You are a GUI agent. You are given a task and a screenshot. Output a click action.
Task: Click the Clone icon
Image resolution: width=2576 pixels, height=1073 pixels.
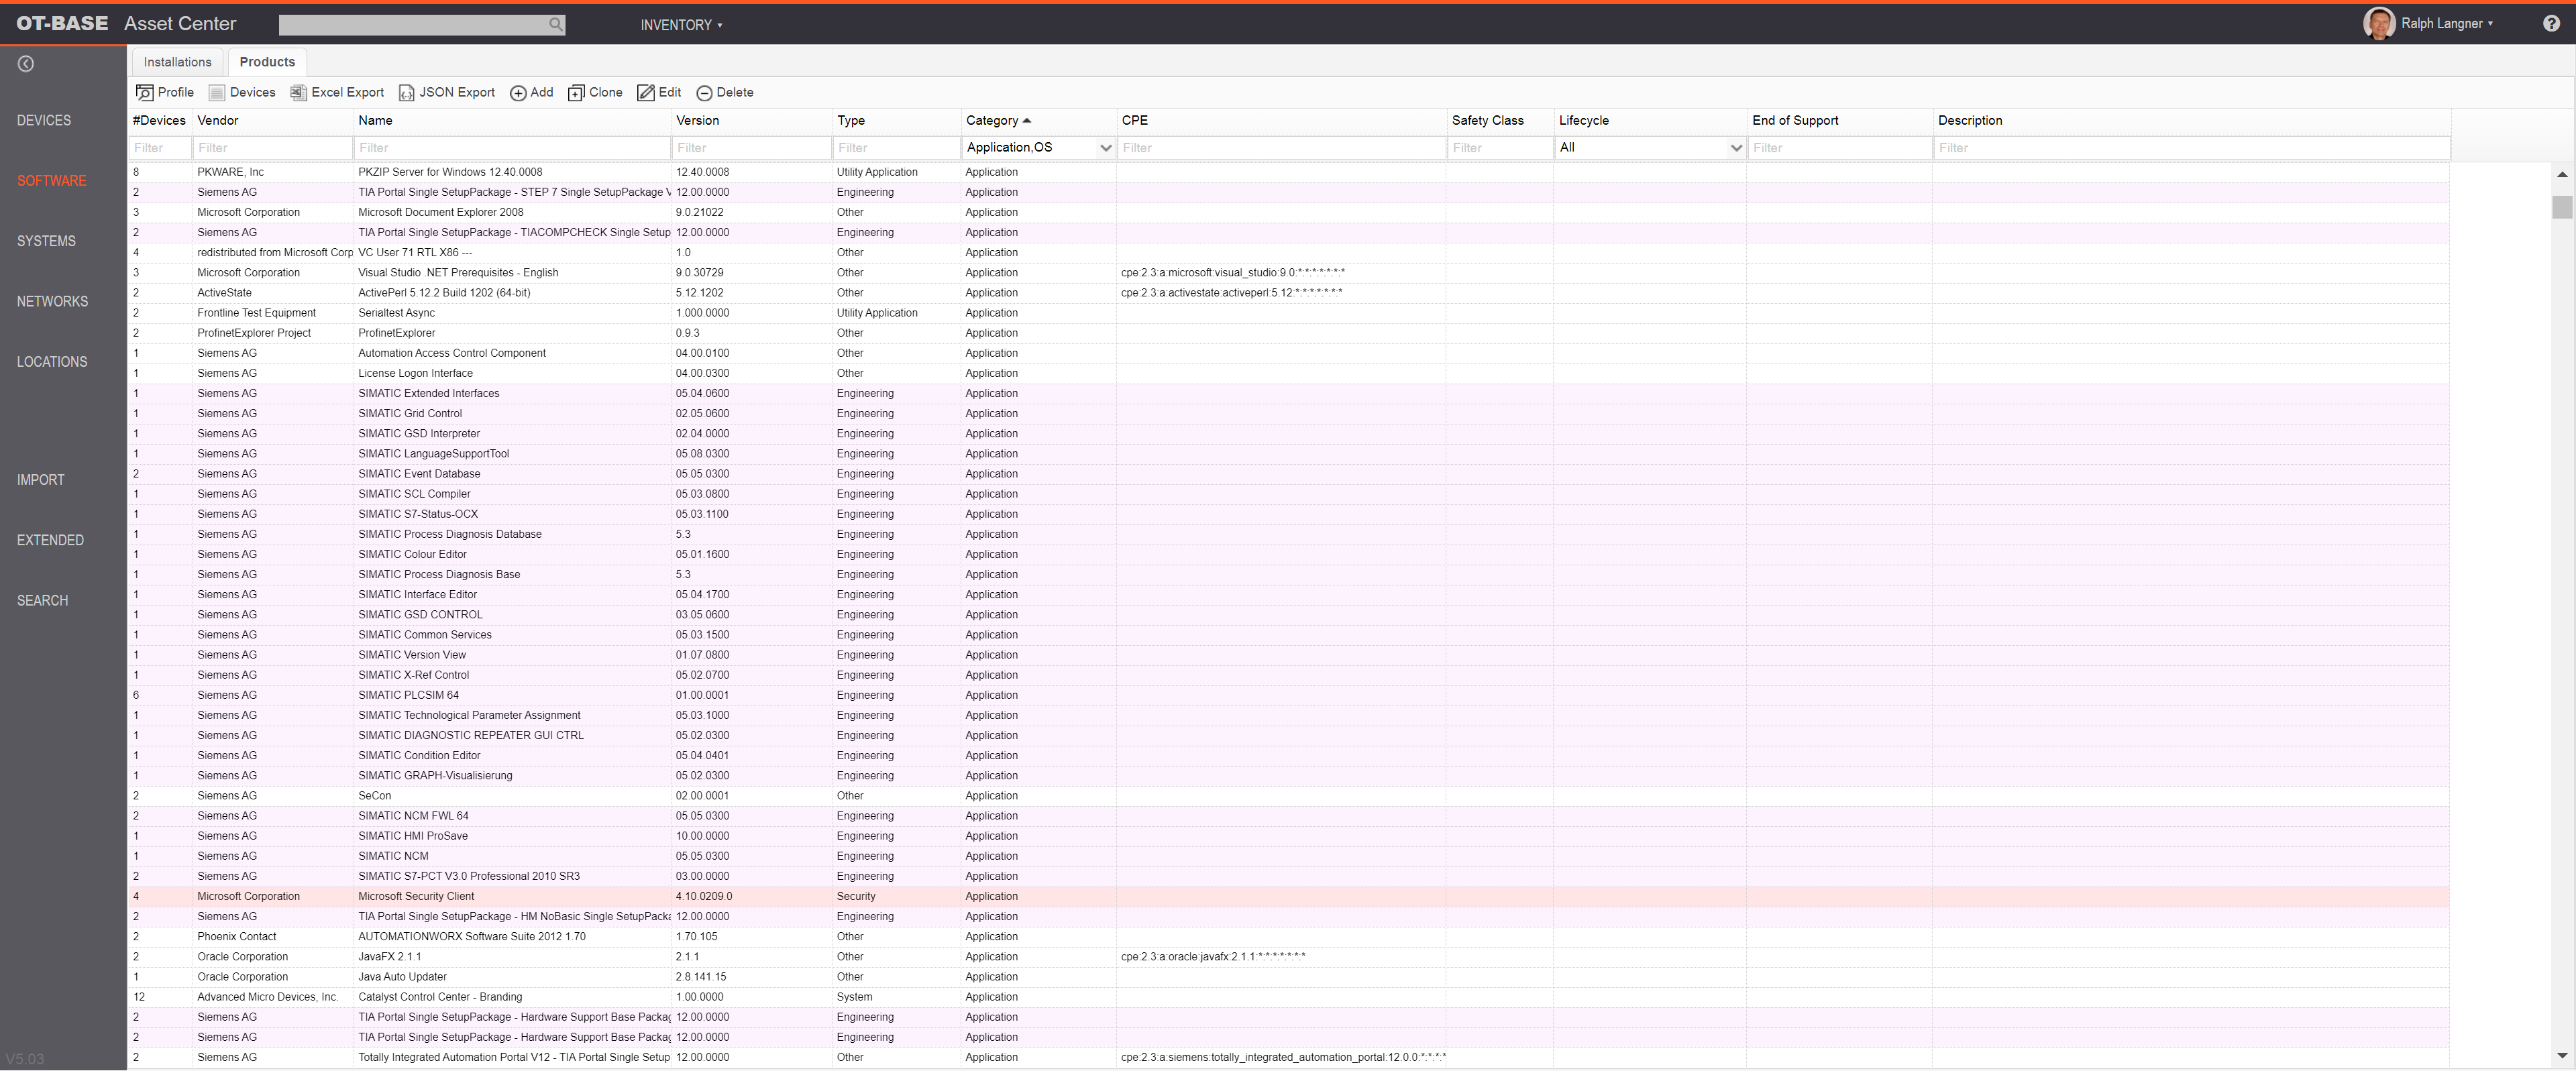576,93
